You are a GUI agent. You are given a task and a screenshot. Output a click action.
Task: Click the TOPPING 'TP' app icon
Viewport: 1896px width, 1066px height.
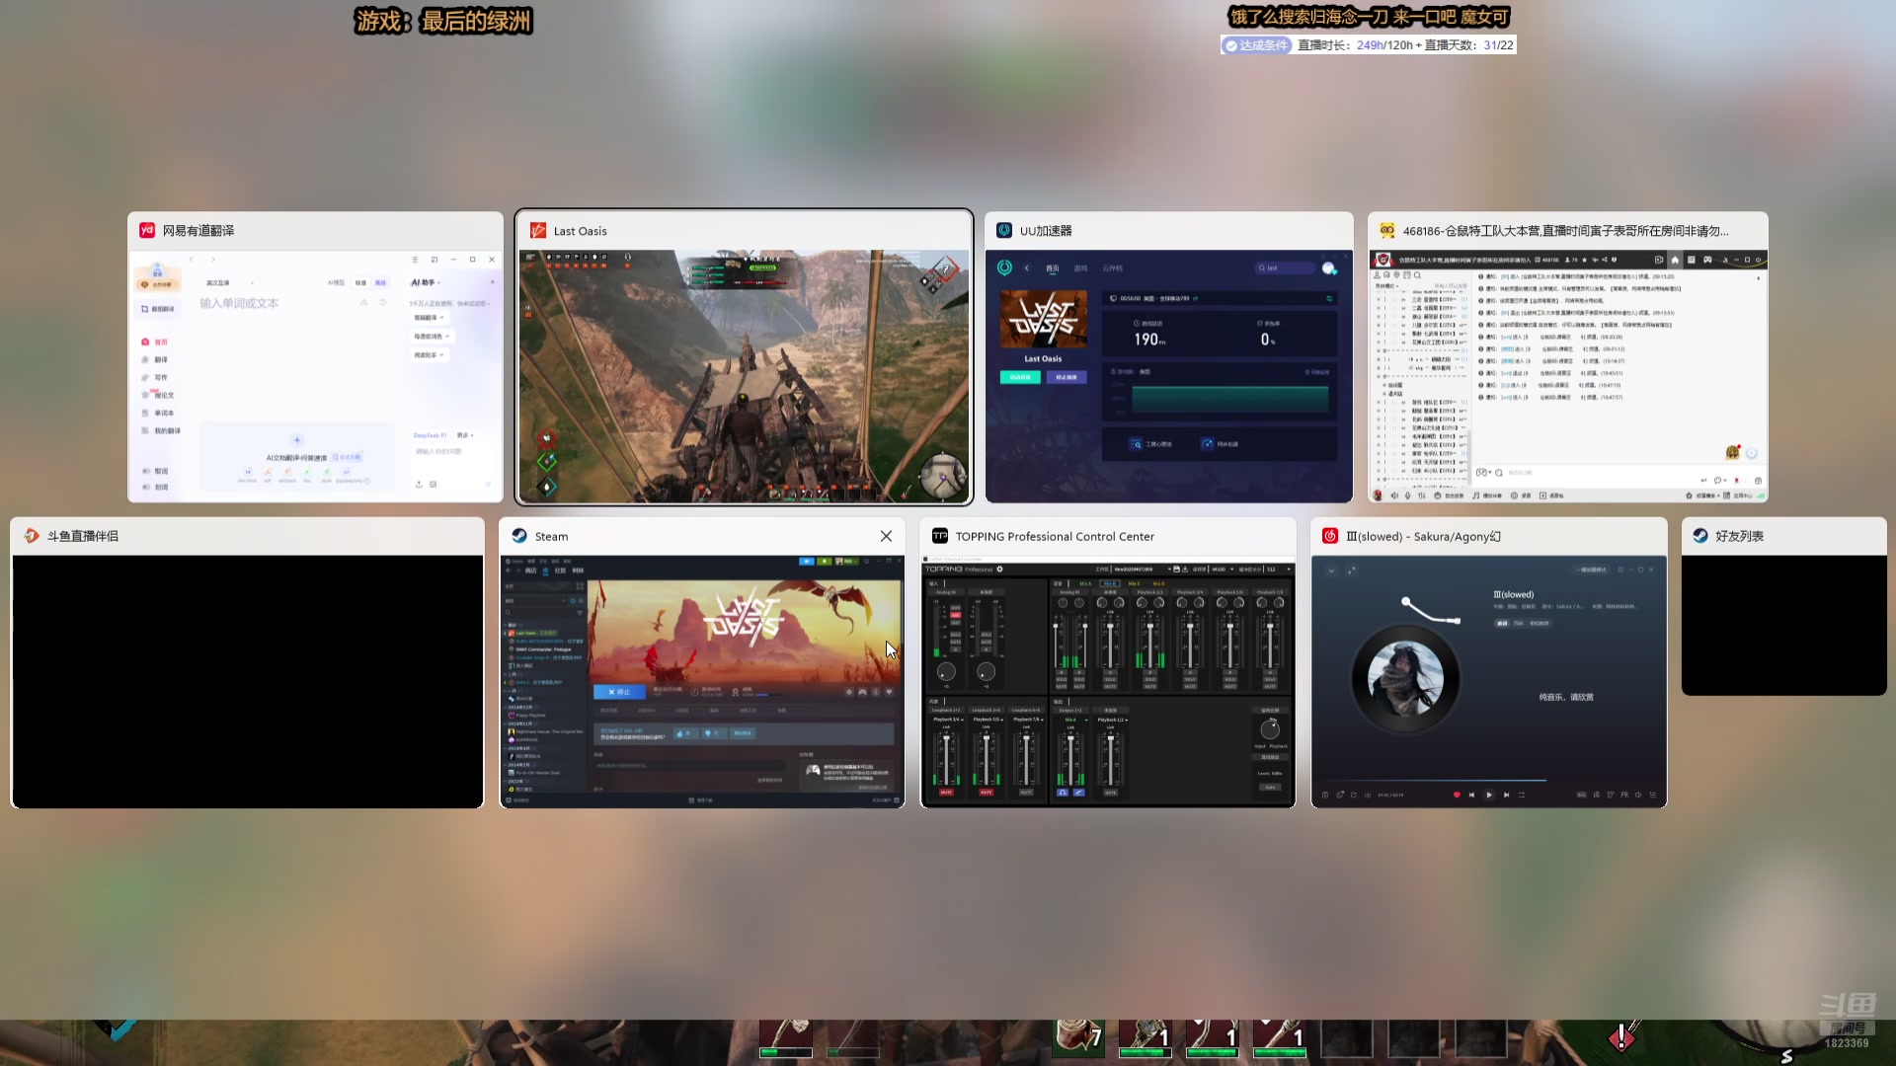940,536
